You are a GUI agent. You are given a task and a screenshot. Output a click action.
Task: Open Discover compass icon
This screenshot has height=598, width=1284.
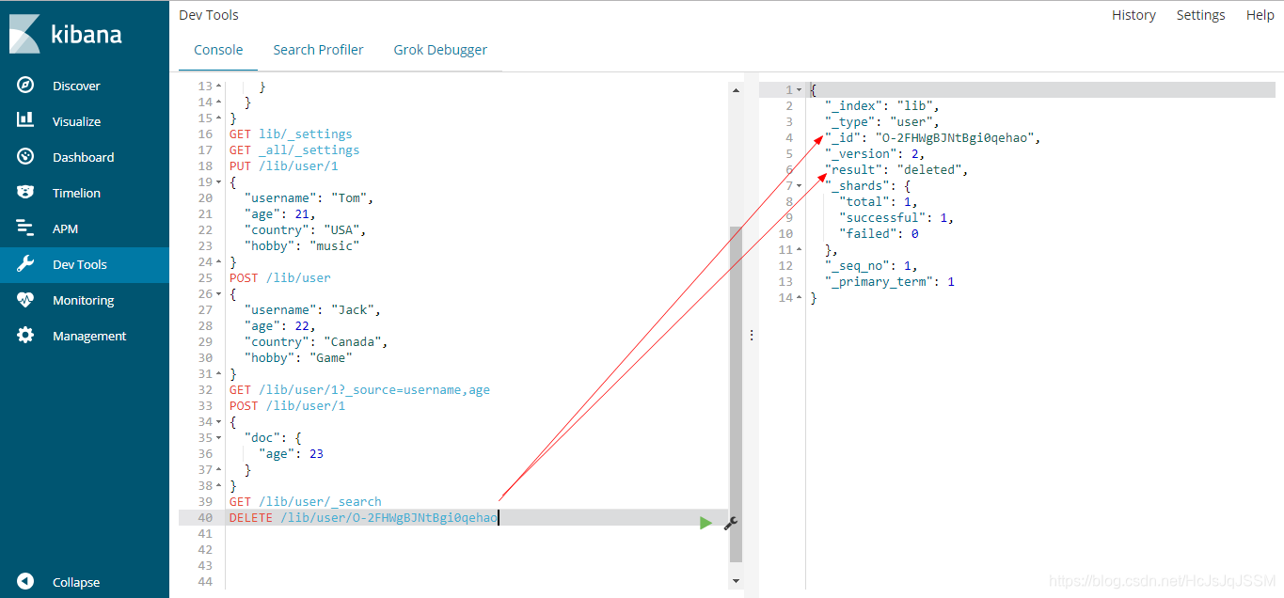[x=25, y=86]
